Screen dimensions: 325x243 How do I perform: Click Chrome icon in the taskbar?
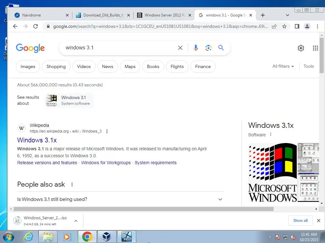(87, 237)
